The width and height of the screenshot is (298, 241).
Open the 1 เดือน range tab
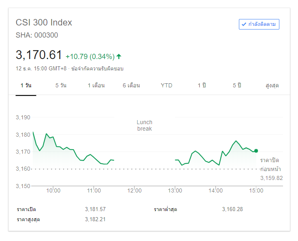point(96,85)
